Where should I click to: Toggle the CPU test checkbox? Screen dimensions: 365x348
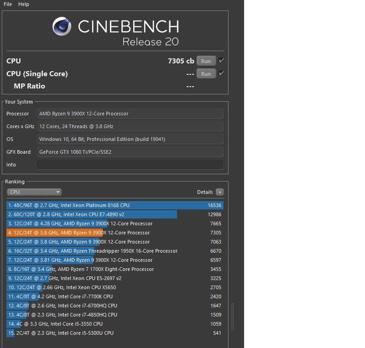click(221, 61)
